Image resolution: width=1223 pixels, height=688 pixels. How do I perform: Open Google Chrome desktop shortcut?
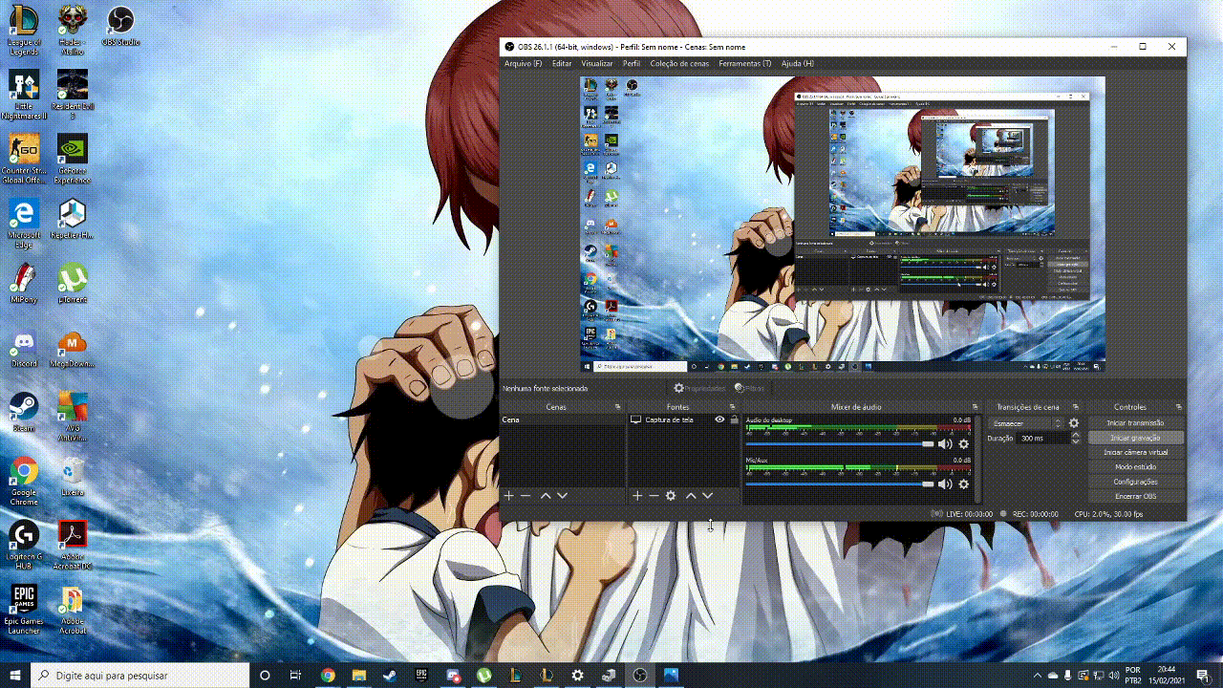tap(24, 481)
